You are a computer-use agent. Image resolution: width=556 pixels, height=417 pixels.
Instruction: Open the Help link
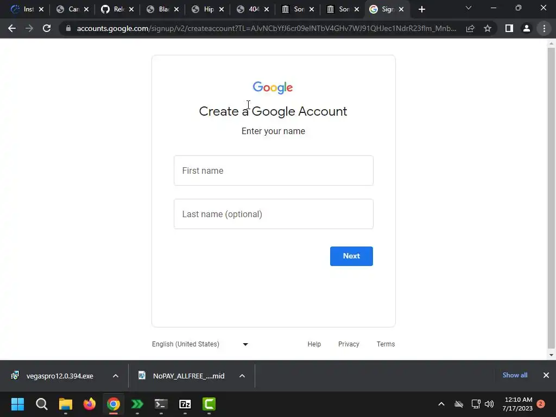314,344
